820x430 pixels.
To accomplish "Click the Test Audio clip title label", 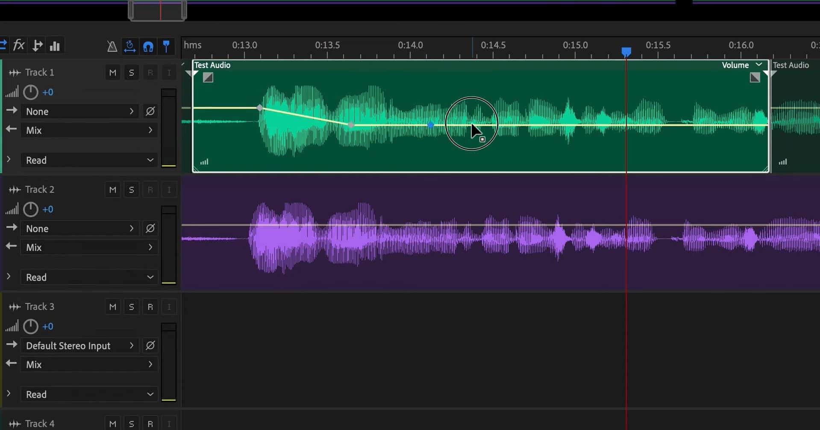I will (212, 65).
